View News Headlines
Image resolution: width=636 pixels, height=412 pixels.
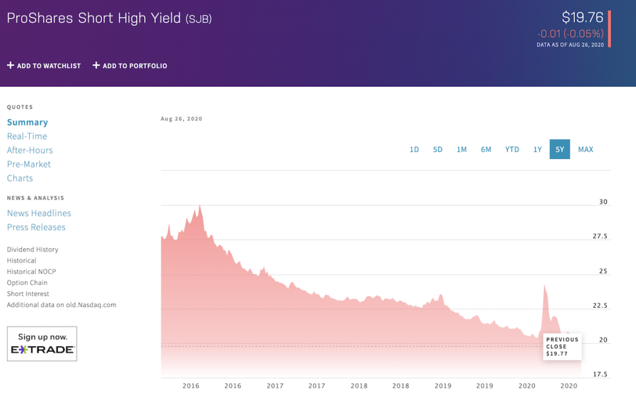[x=39, y=213]
